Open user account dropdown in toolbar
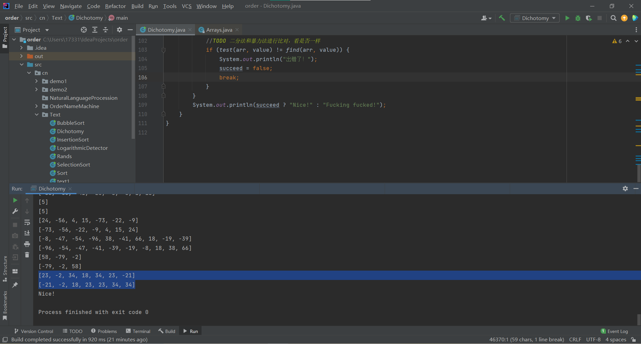The width and height of the screenshot is (641, 344). click(x=486, y=18)
